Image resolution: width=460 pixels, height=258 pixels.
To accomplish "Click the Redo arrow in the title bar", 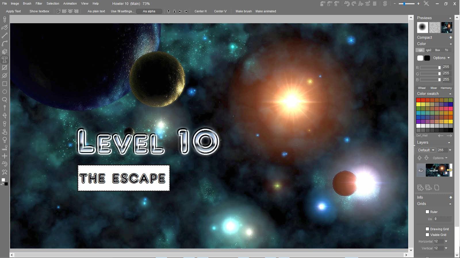I will point(353,4).
